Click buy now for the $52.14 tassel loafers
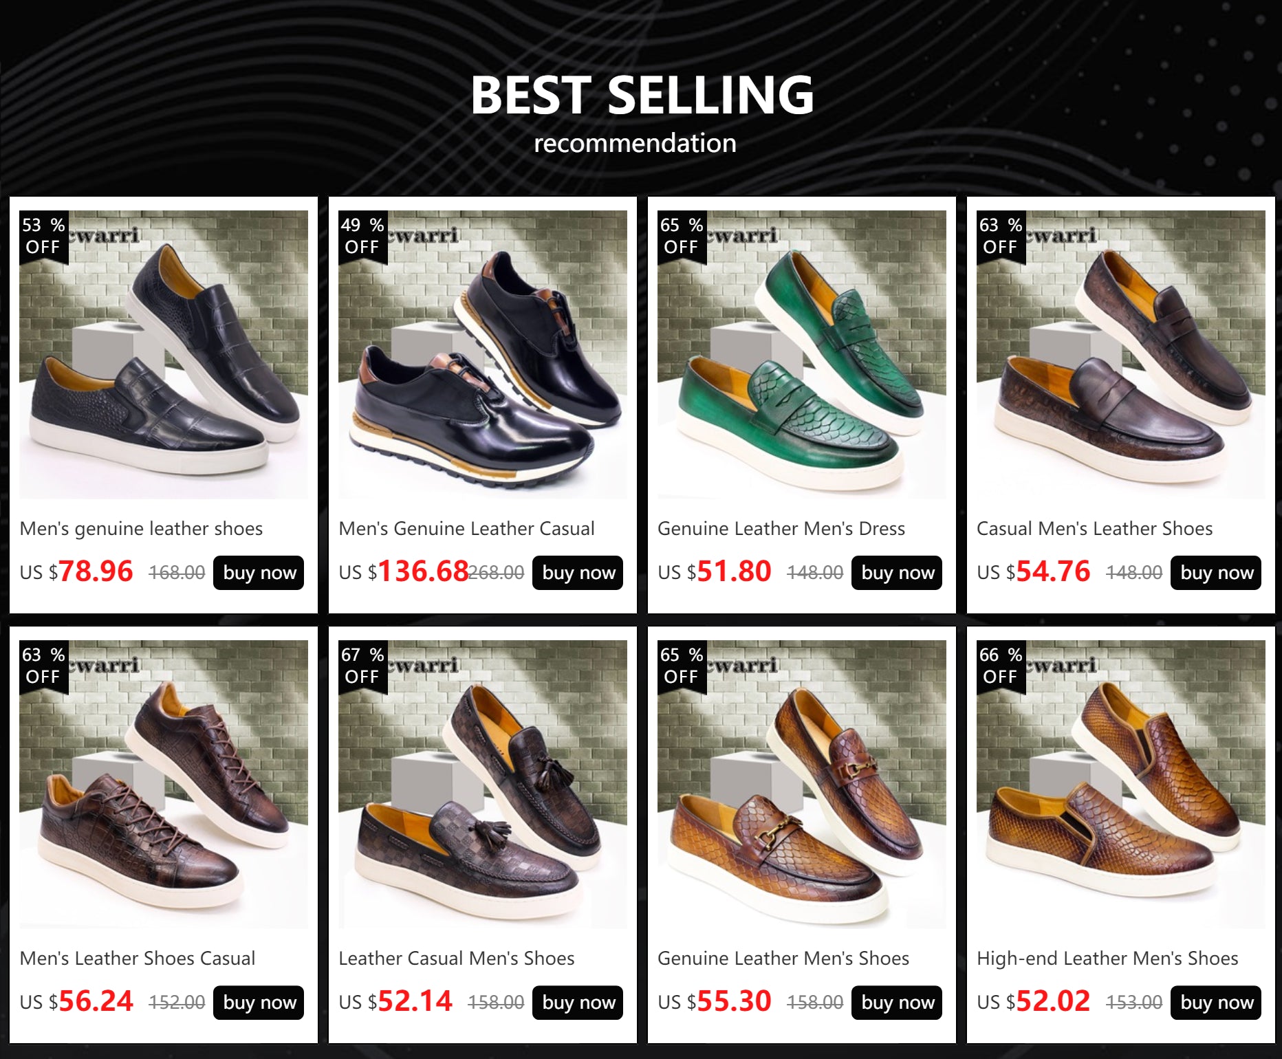 [x=578, y=1003]
